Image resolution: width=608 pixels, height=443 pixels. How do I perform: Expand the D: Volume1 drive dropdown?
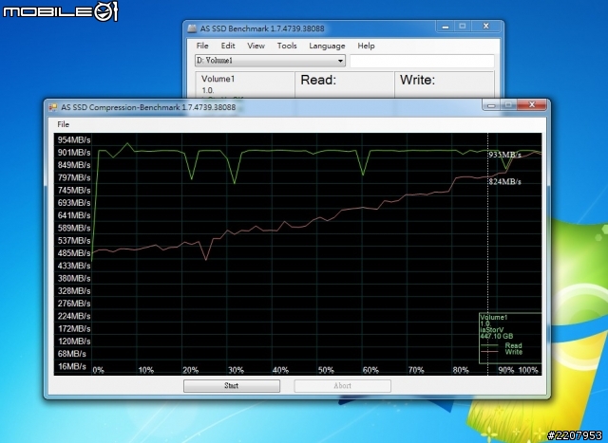click(x=340, y=61)
